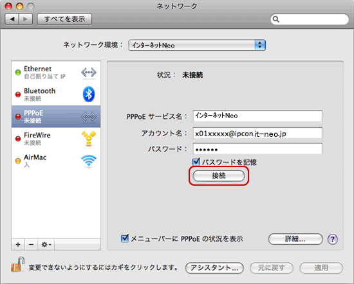Select the Ethernet service row
This screenshot has width=354, height=284.
pyautogui.click(x=56, y=72)
